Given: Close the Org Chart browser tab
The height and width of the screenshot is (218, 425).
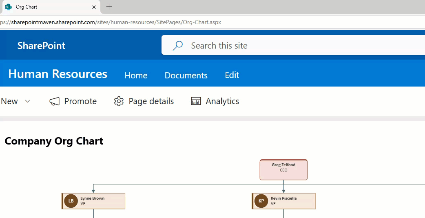Looking at the screenshot, I should click(94, 7).
